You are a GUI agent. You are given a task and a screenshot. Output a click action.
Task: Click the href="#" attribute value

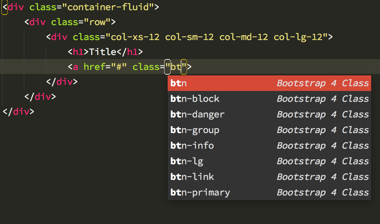point(119,67)
